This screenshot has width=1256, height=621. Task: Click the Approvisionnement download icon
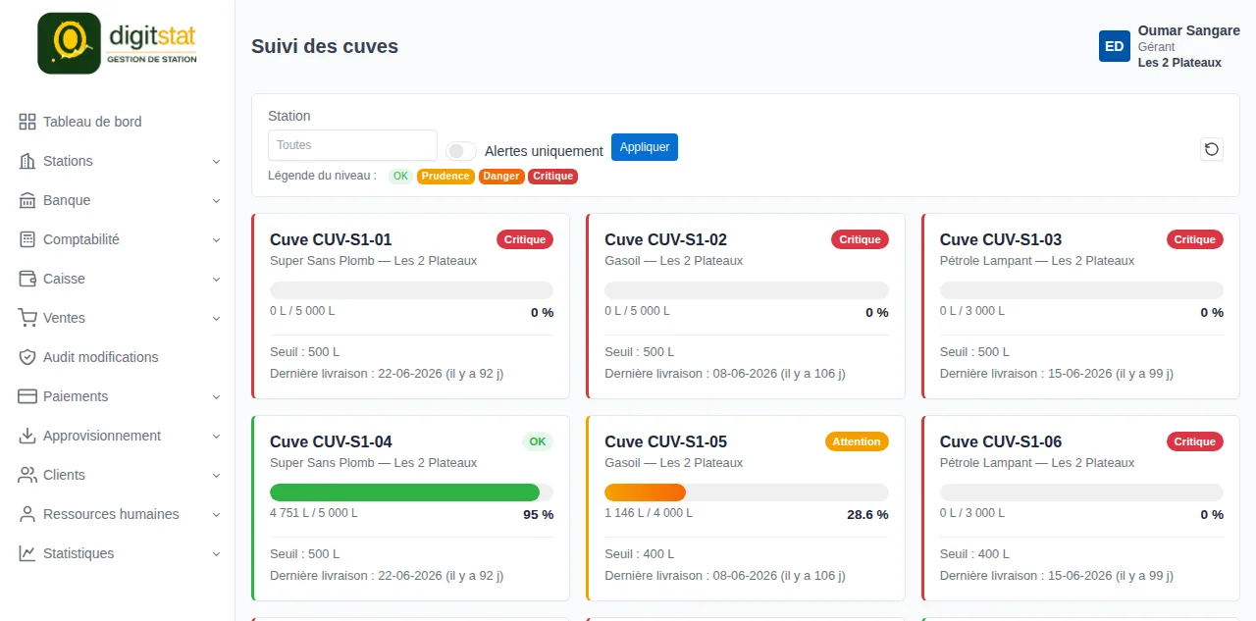(x=27, y=436)
